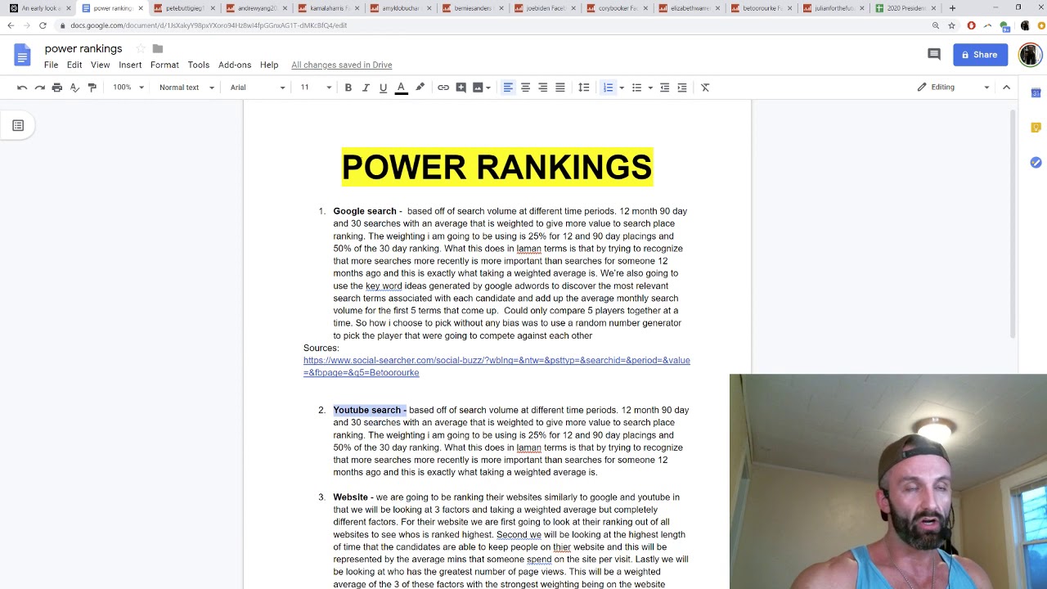Clear formatting icon in toolbar

pos(705,88)
